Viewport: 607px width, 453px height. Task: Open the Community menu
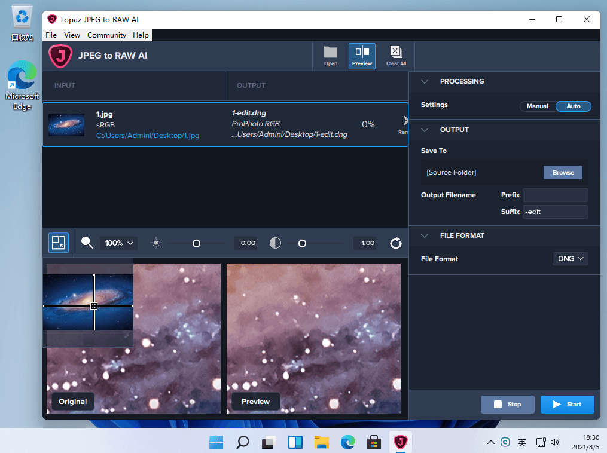point(106,35)
